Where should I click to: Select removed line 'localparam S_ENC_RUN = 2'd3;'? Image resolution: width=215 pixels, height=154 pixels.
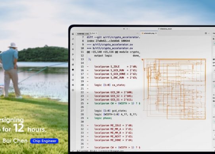tap(116, 78)
